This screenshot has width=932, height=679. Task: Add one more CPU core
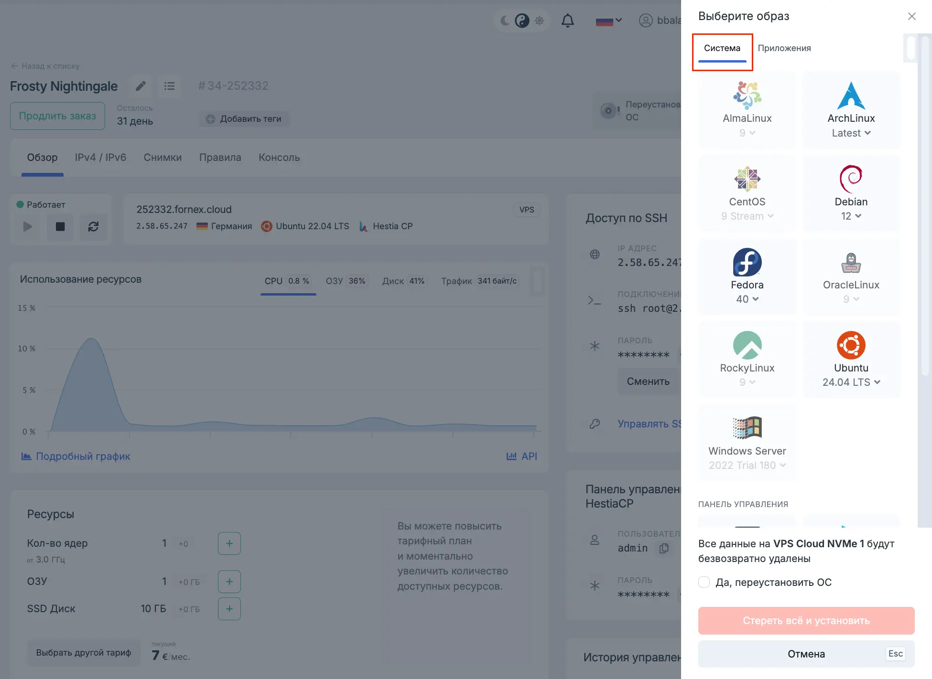(229, 543)
